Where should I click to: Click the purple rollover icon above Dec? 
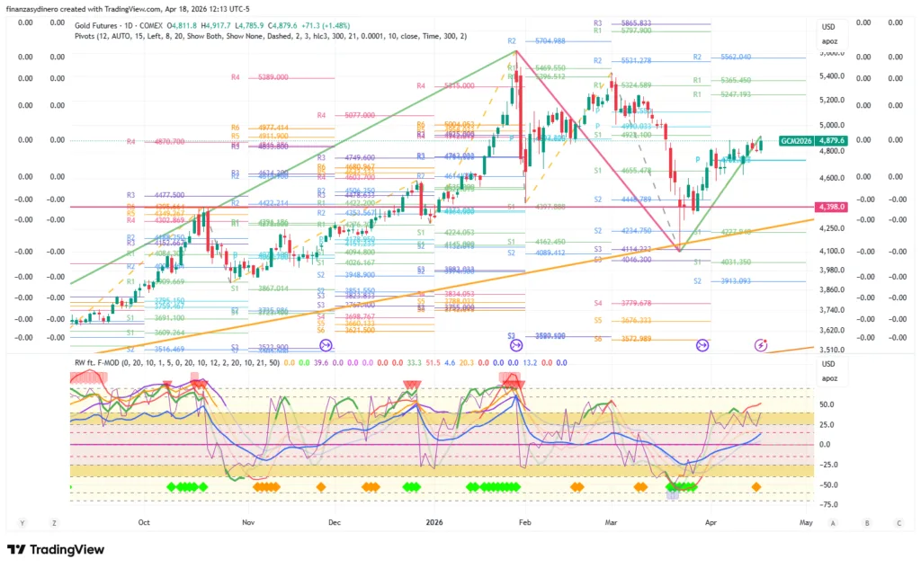326,344
